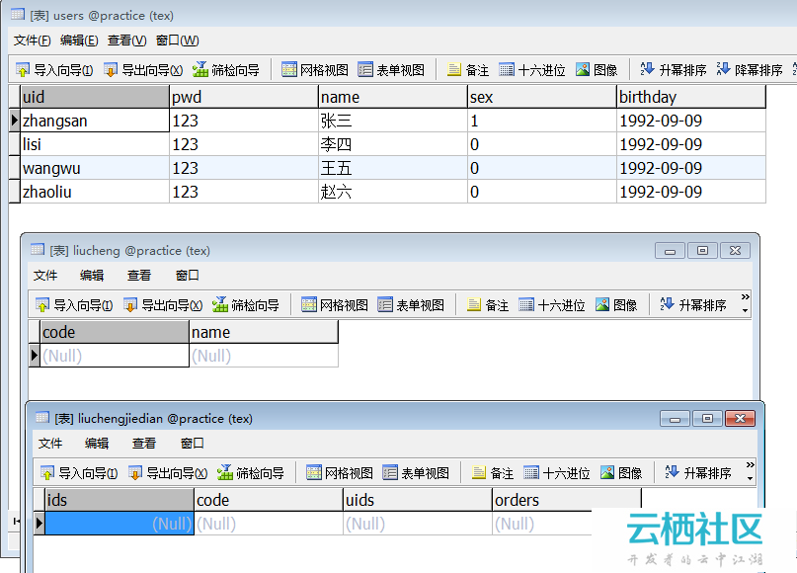Click the Null orders cell in liuchengjiedian
The image size is (797, 573).
[x=542, y=524]
